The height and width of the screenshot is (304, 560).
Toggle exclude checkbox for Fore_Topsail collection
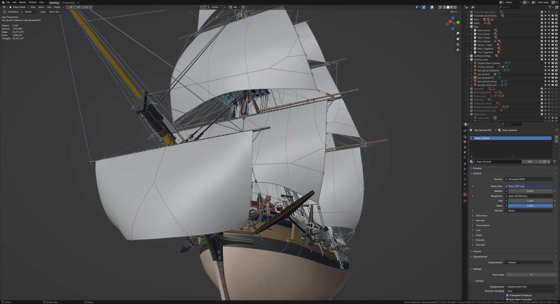(542, 41)
